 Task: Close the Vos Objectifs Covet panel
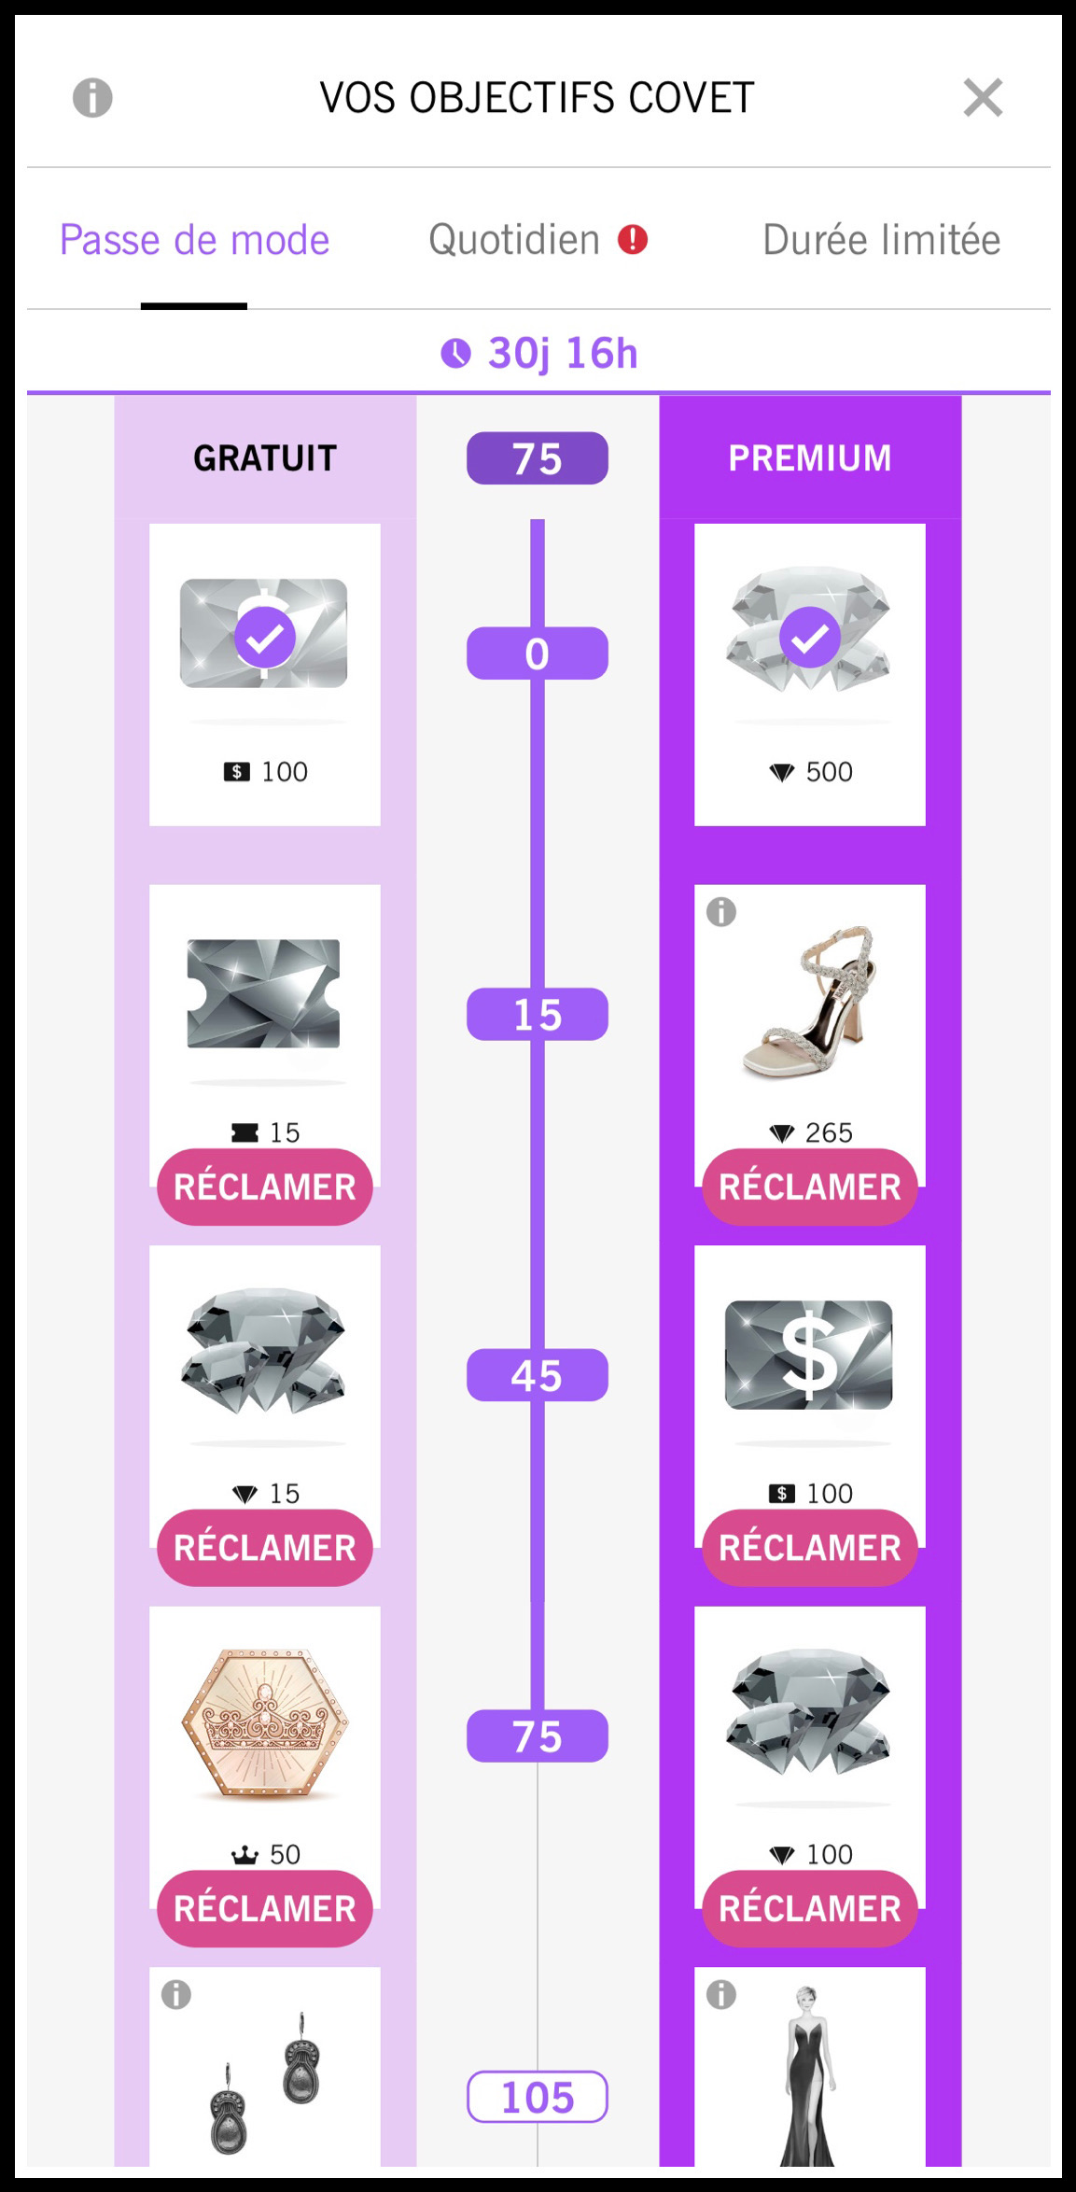[x=983, y=98]
